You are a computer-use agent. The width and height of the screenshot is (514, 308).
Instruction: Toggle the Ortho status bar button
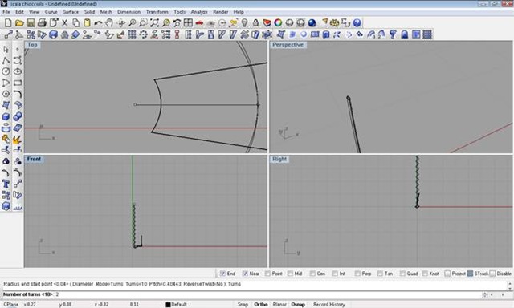260,305
